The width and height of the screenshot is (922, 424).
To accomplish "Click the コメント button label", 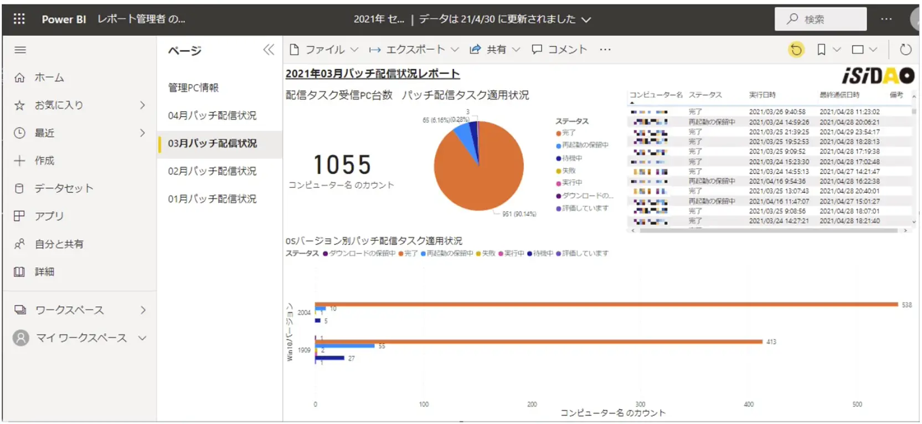I will coord(567,50).
